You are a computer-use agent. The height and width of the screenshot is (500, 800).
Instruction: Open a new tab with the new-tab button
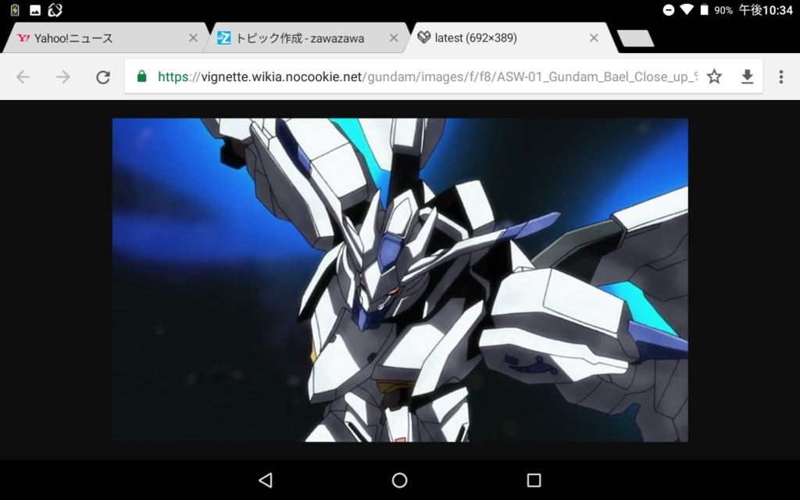click(x=635, y=38)
